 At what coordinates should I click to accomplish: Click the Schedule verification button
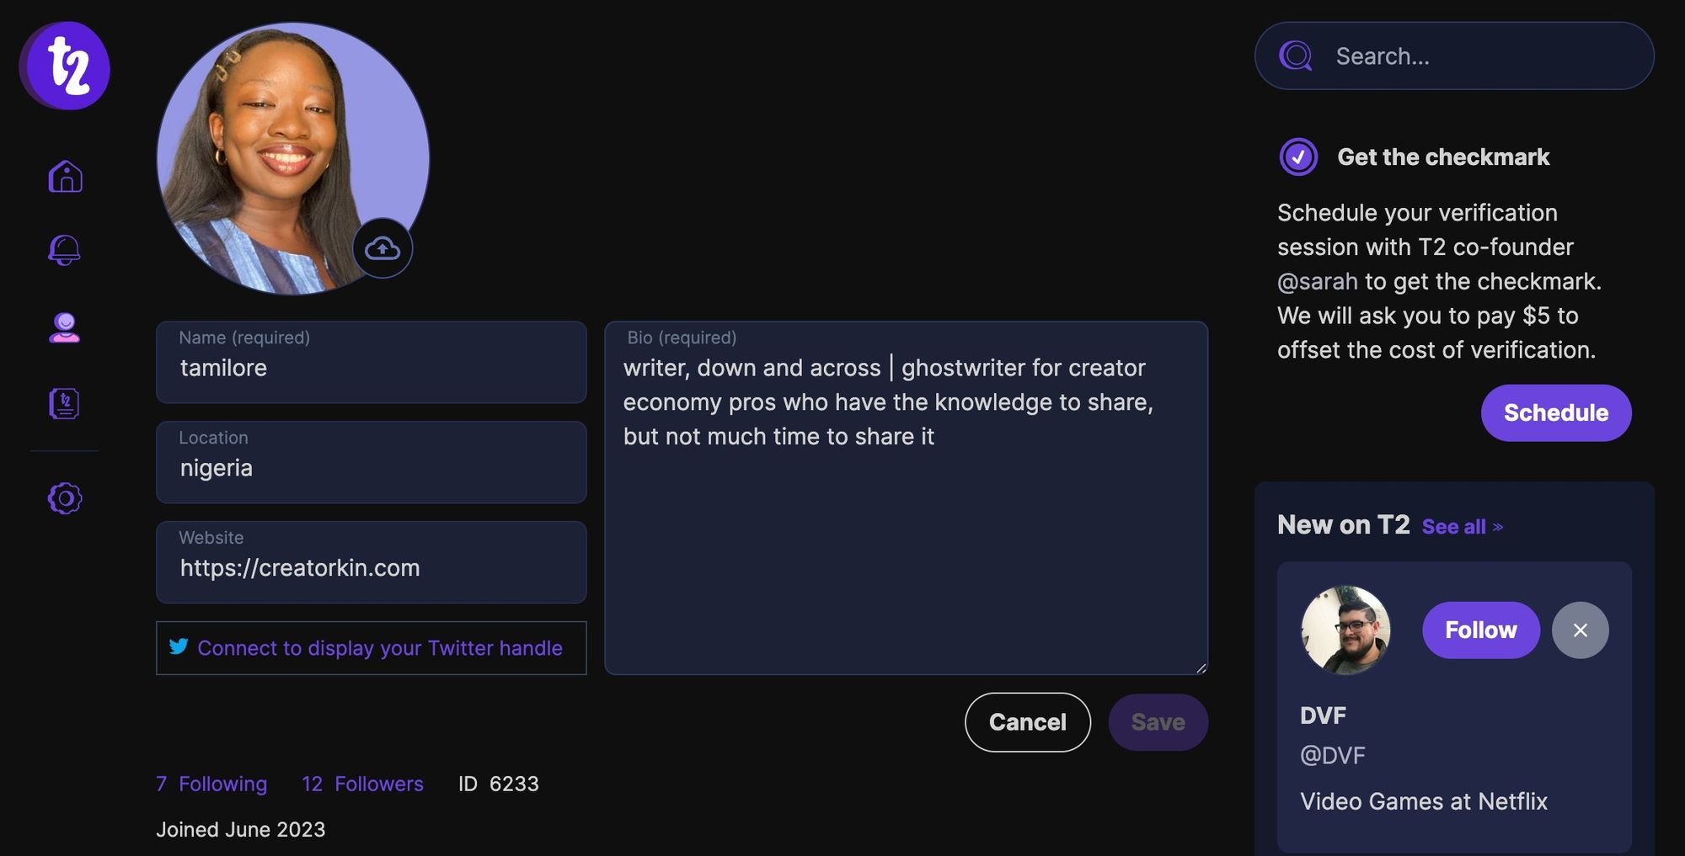coord(1555,412)
